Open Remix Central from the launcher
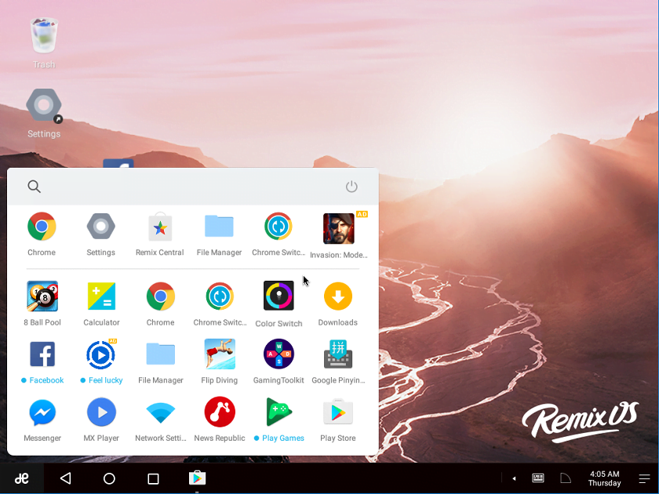Image resolution: width=659 pixels, height=494 pixels. click(x=160, y=227)
